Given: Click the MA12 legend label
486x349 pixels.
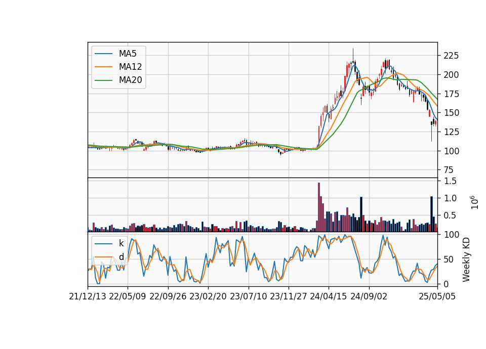Looking at the screenshot, I should tap(130, 67).
